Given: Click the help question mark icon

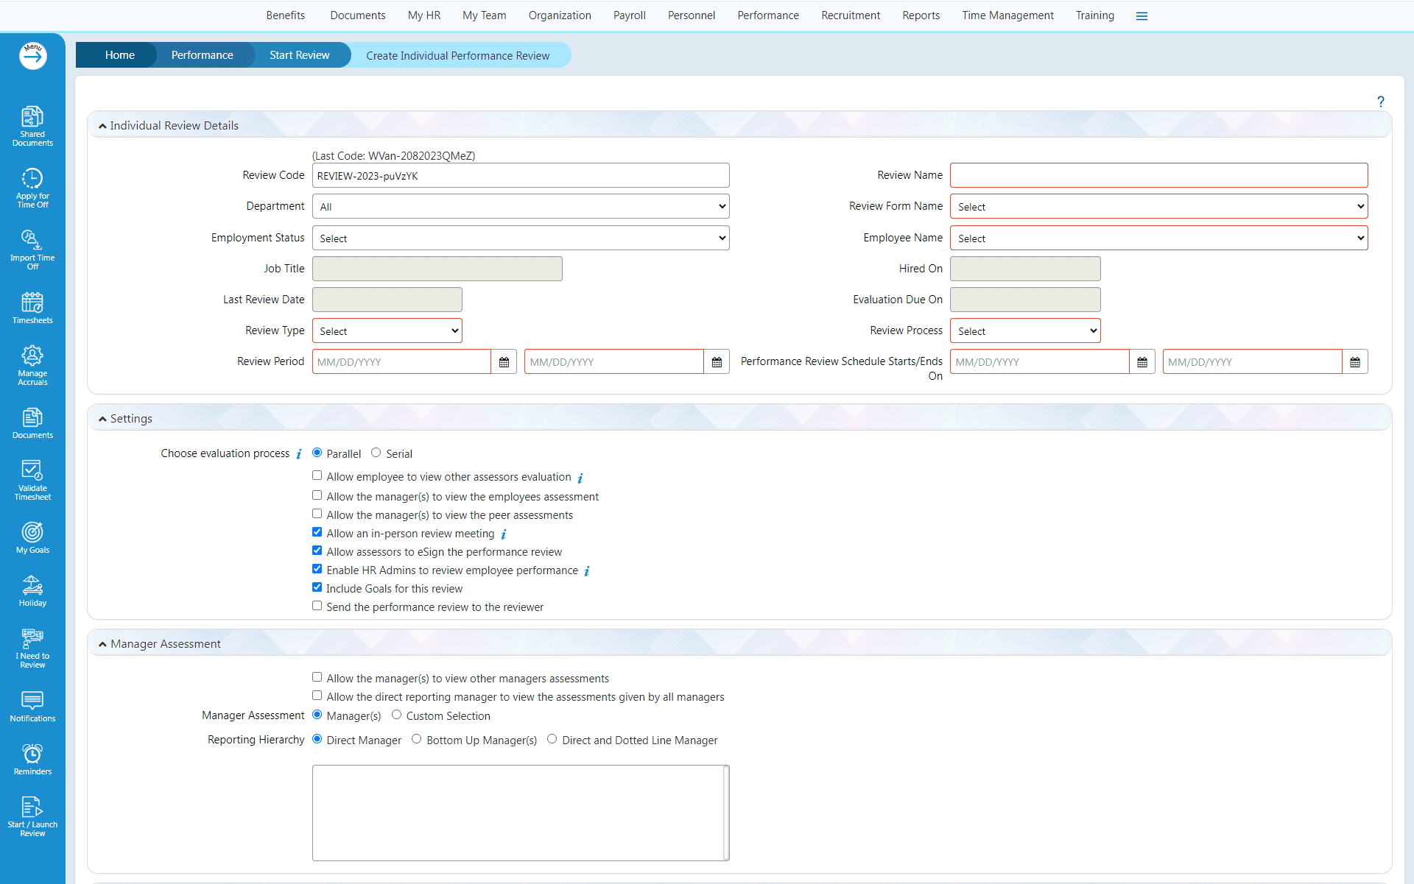Looking at the screenshot, I should tap(1380, 102).
